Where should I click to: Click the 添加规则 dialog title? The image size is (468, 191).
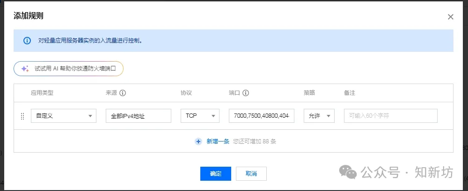29,16
